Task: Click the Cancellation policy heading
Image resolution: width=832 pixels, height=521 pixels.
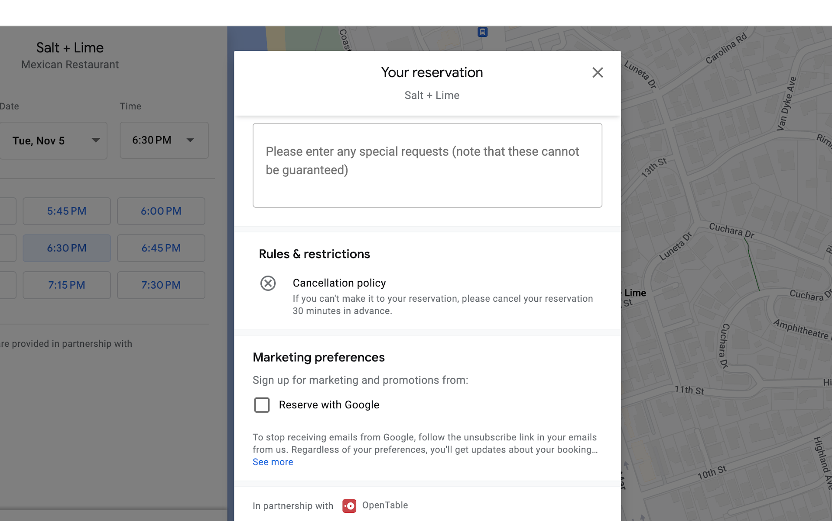Action: [339, 283]
